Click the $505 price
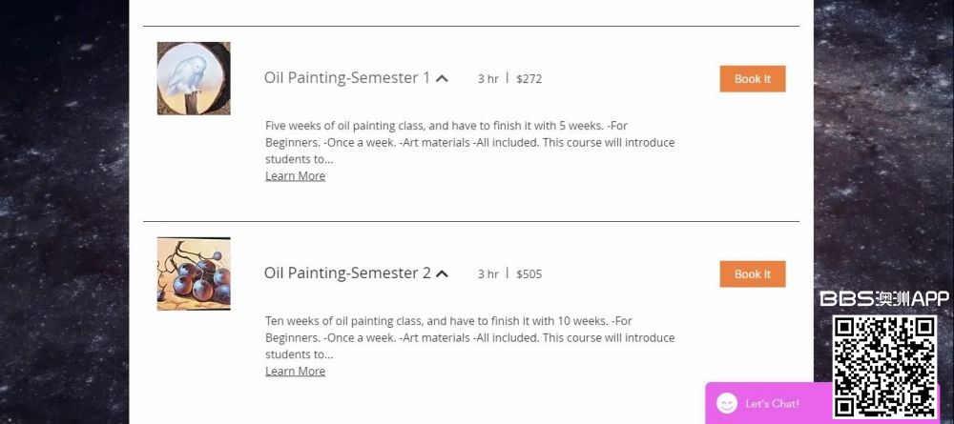Screen dimensions: 954x424 pyautogui.click(x=529, y=274)
